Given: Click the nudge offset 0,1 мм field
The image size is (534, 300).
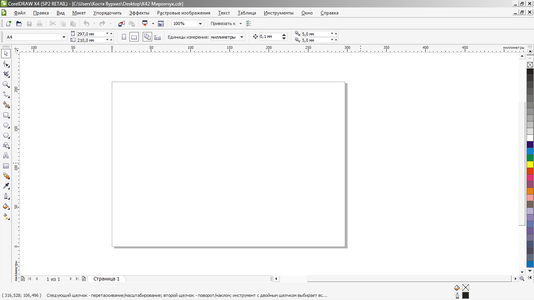Looking at the screenshot, I should 270,37.
